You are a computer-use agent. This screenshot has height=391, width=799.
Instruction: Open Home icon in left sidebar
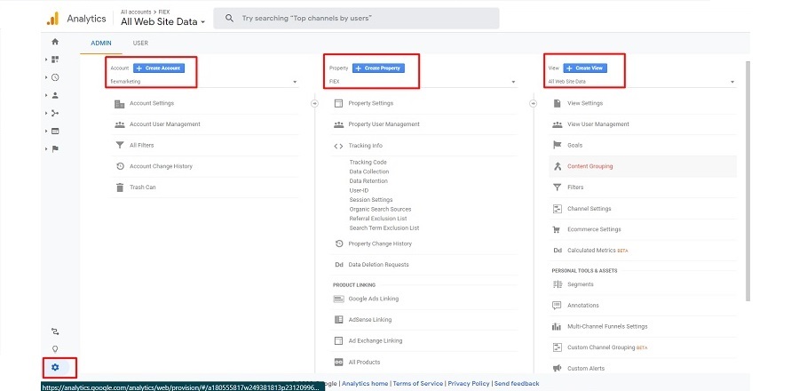(x=55, y=42)
